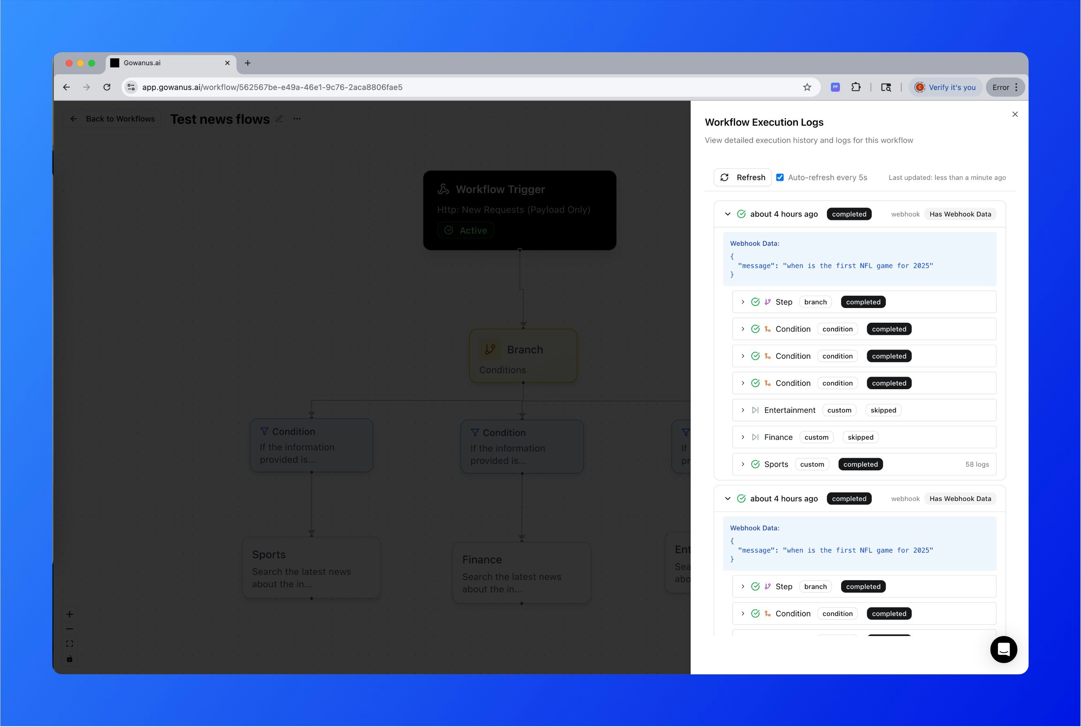This screenshot has height=727, width=1081.
Task: Click the webhook icon on Workflow Trigger node
Action: coord(443,189)
